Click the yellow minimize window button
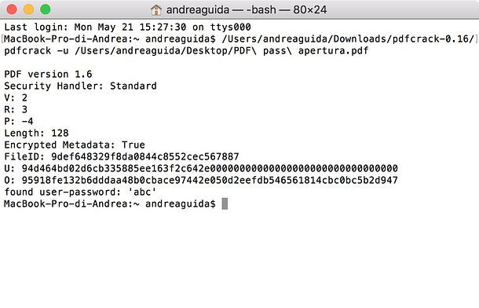Viewport: 479px width, 308px height. coord(29,9)
